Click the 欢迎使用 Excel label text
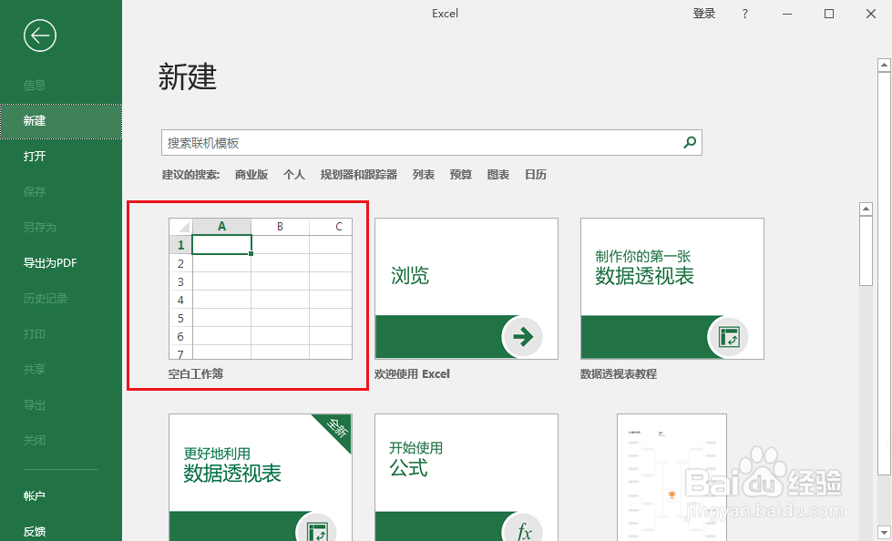This screenshot has width=892, height=541. pyautogui.click(x=412, y=373)
